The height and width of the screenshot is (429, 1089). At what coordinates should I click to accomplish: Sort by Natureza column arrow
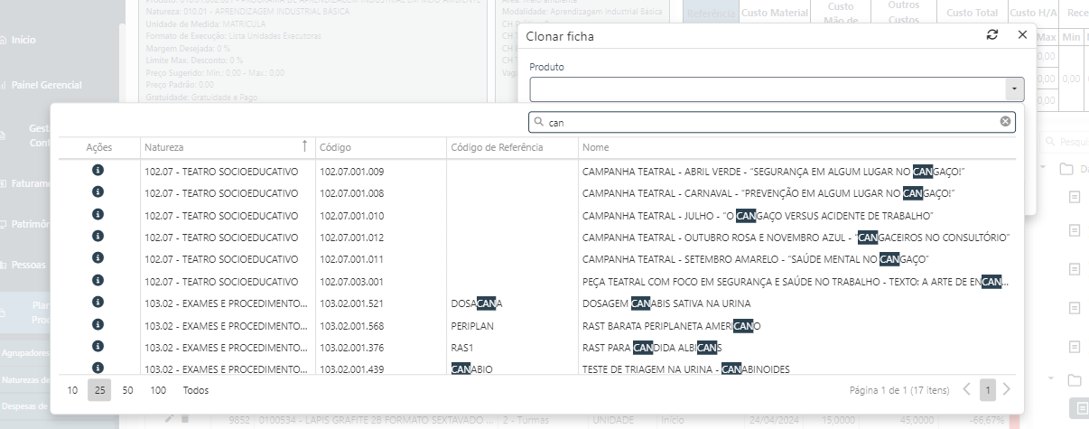[x=304, y=147]
